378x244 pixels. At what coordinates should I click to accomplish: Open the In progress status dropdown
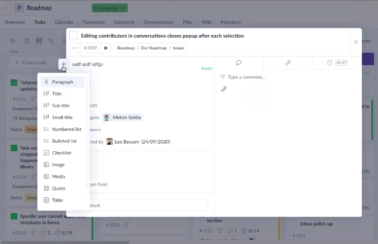(x=110, y=8)
